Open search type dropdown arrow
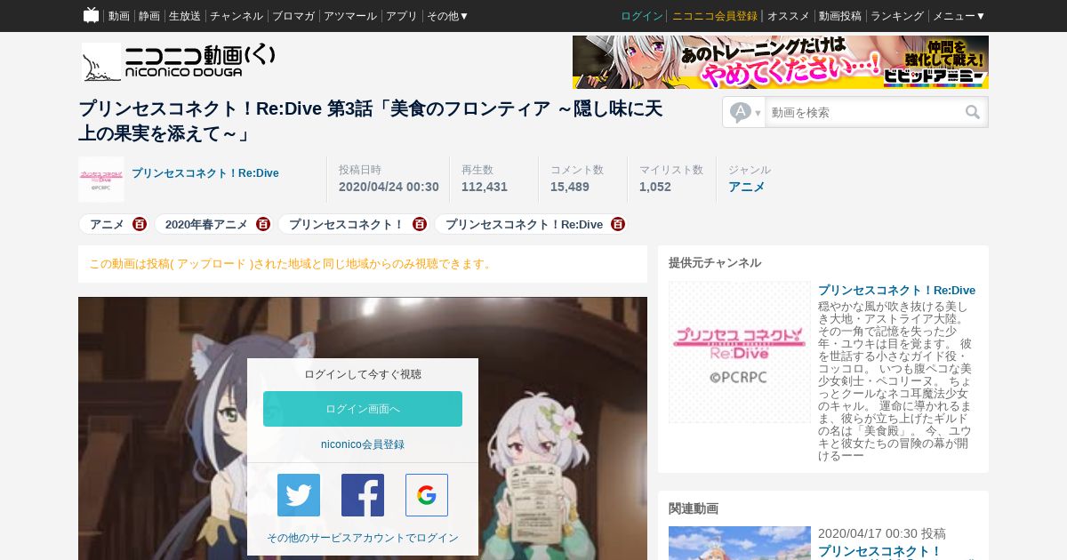This screenshot has width=1067, height=560. tap(758, 113)
